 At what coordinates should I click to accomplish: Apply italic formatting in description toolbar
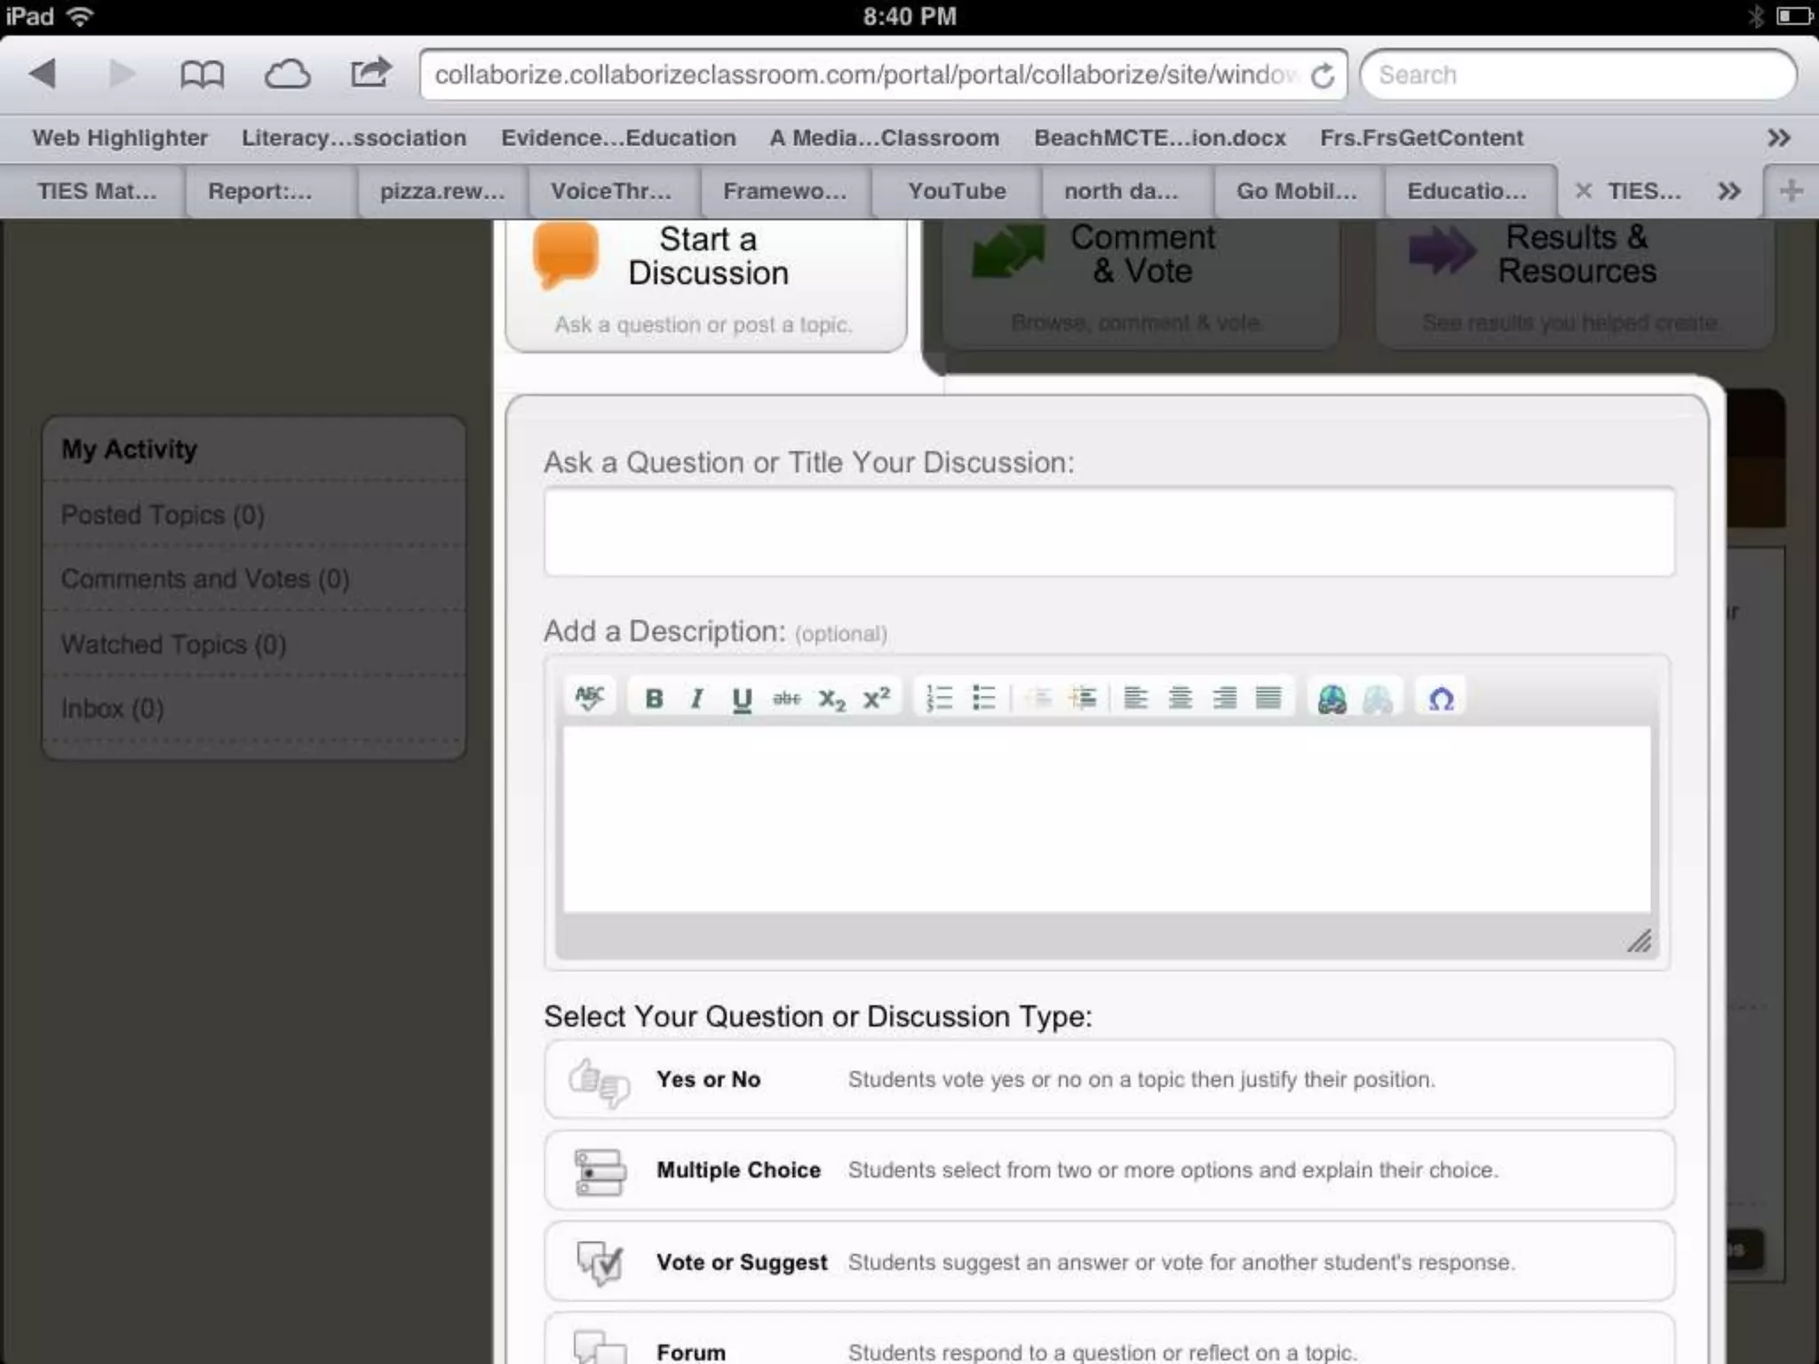(x=697, y=699)
